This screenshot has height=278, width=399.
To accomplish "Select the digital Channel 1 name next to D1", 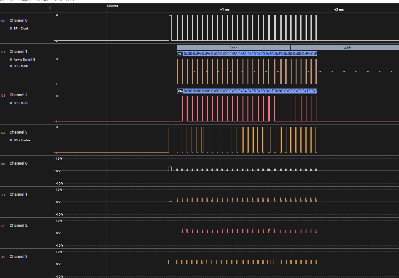I will pyautogui.click(x=19, y=52).
